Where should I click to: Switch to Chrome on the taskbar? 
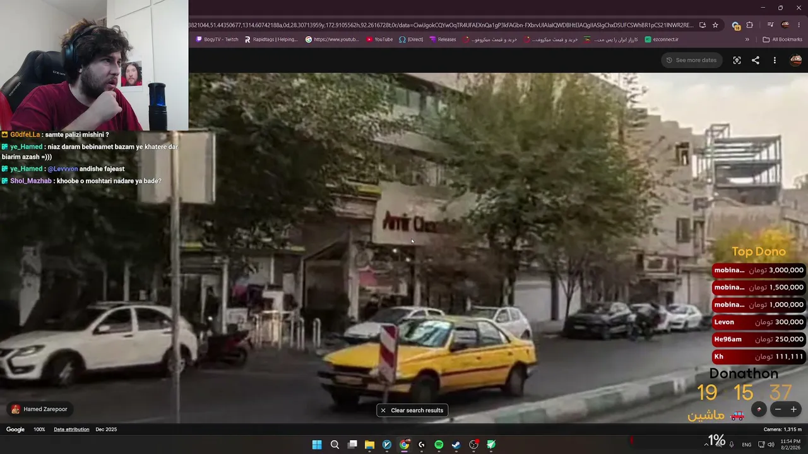tap(404, 445)
